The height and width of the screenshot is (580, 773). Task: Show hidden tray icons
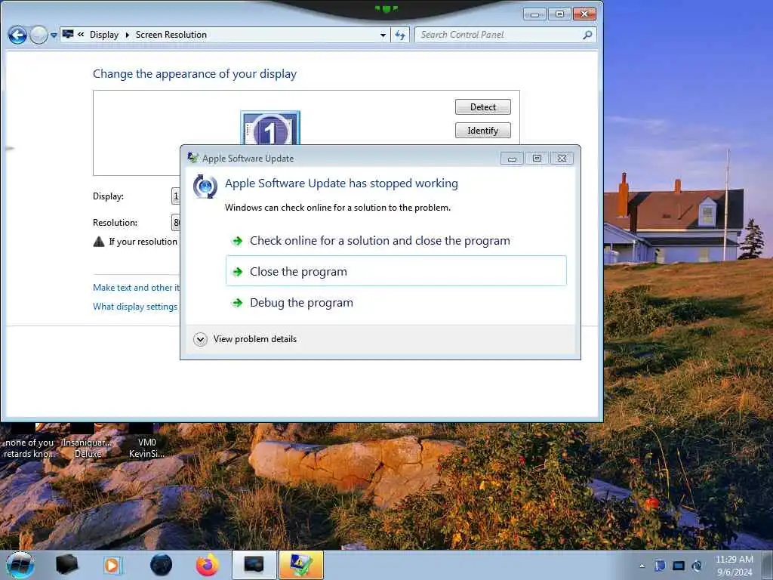pos(642,566)
